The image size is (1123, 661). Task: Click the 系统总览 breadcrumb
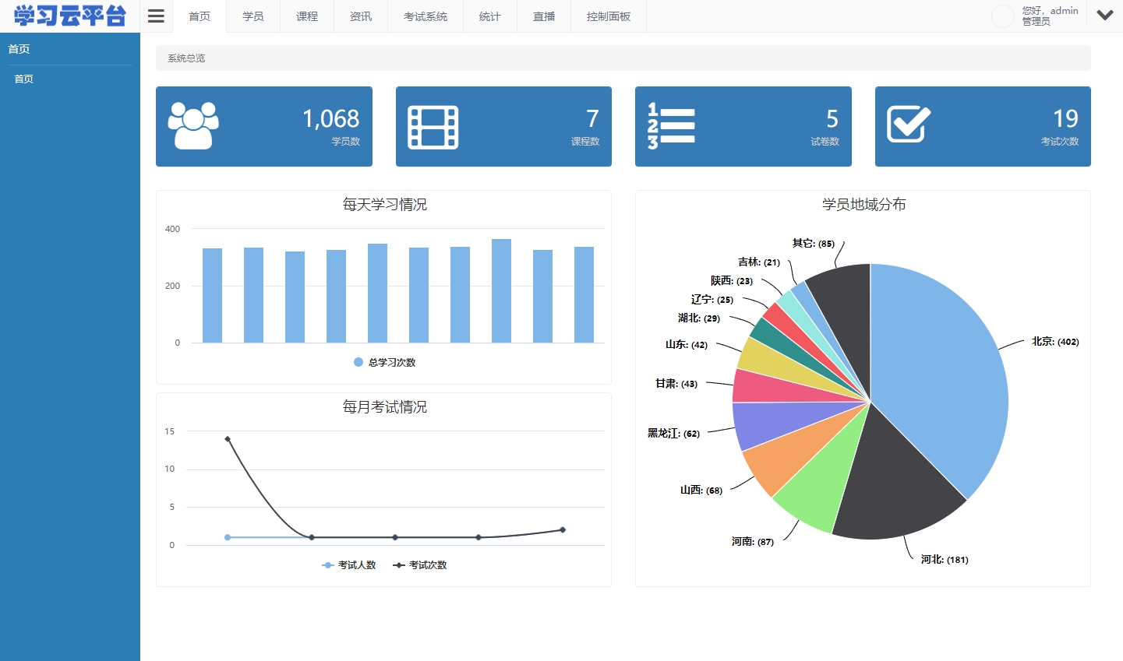pyautogui.click(x=185, y=58)
